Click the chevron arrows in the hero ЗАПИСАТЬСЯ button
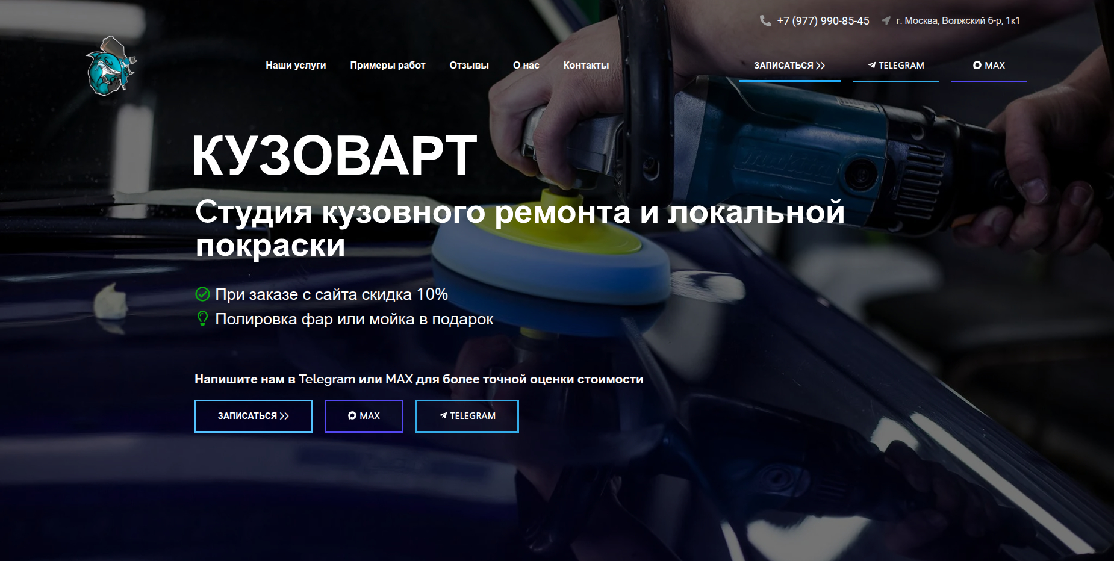This screenshot has width=1114, height=561. point(284,416)
